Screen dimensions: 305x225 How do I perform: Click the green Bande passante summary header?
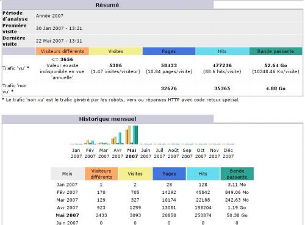(276, 51)
